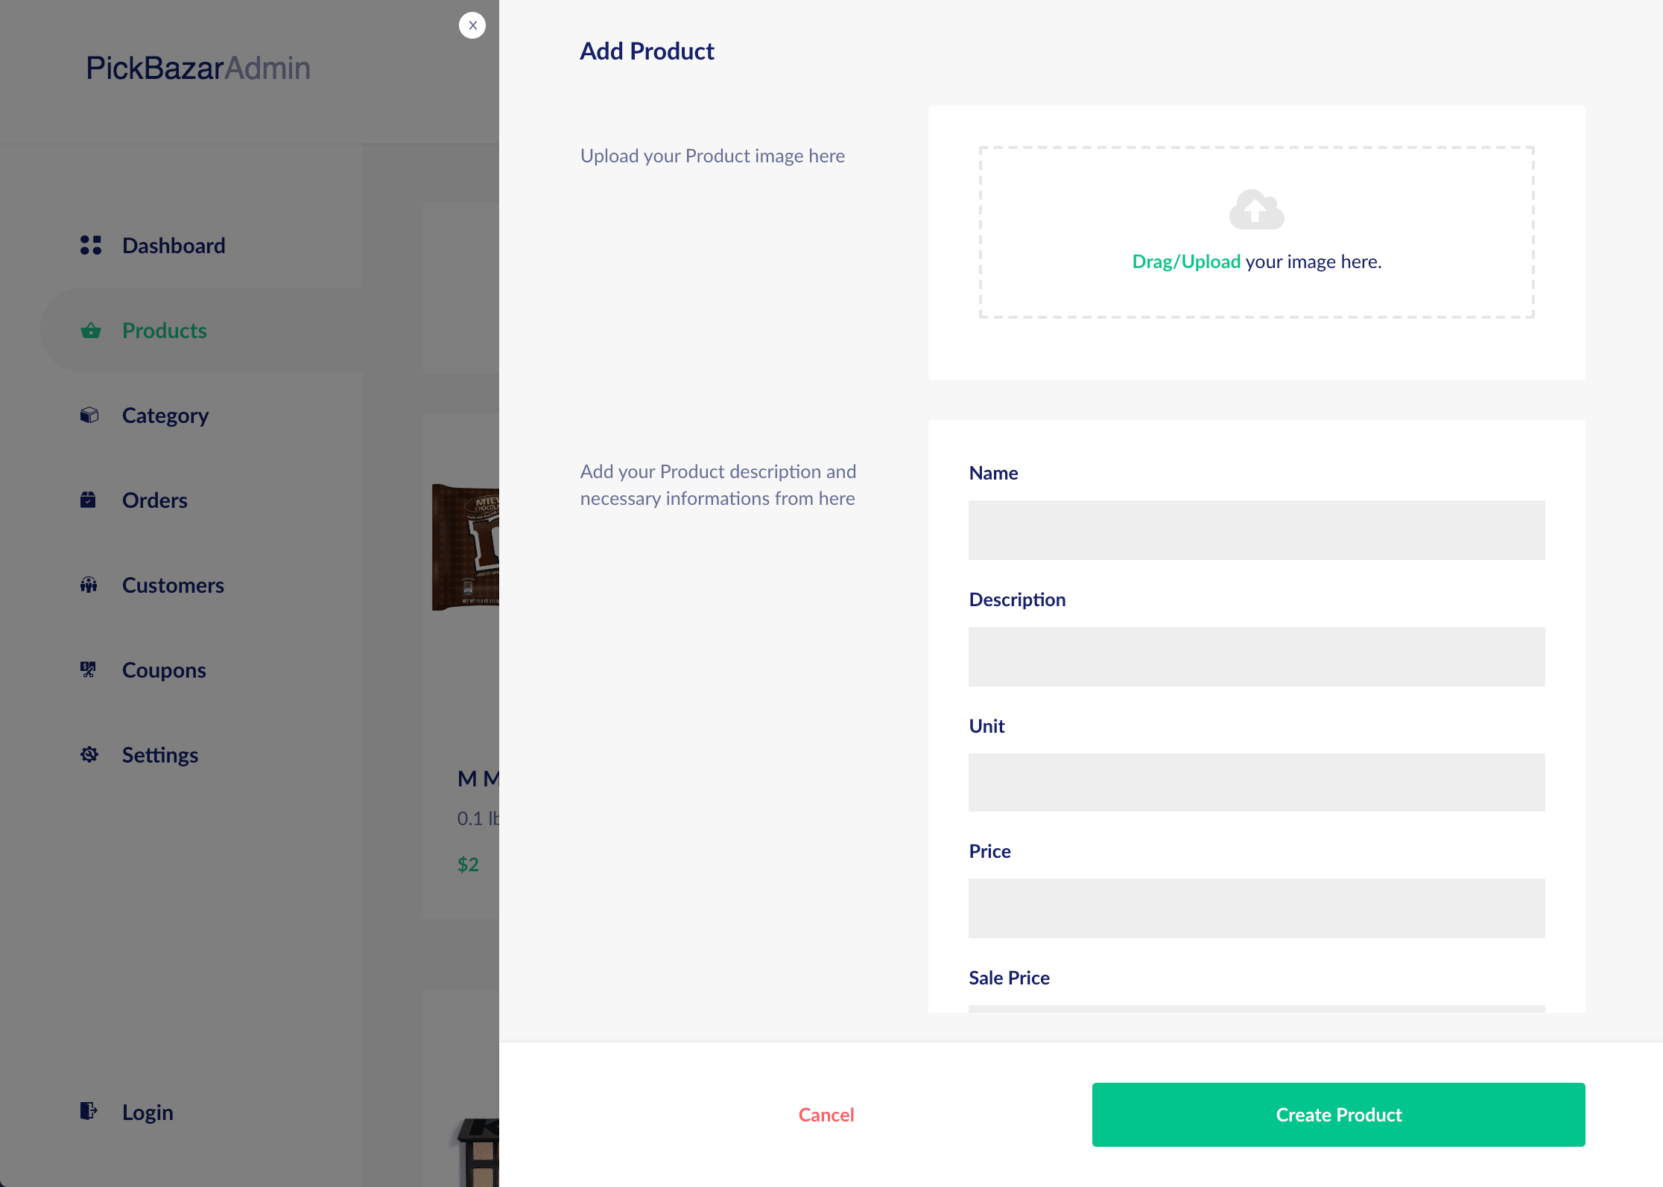Image resolution: width=1663 pixels, height=1187 pixels.
Task: Click the Drag/Upload link
Action: (1185, 261)
